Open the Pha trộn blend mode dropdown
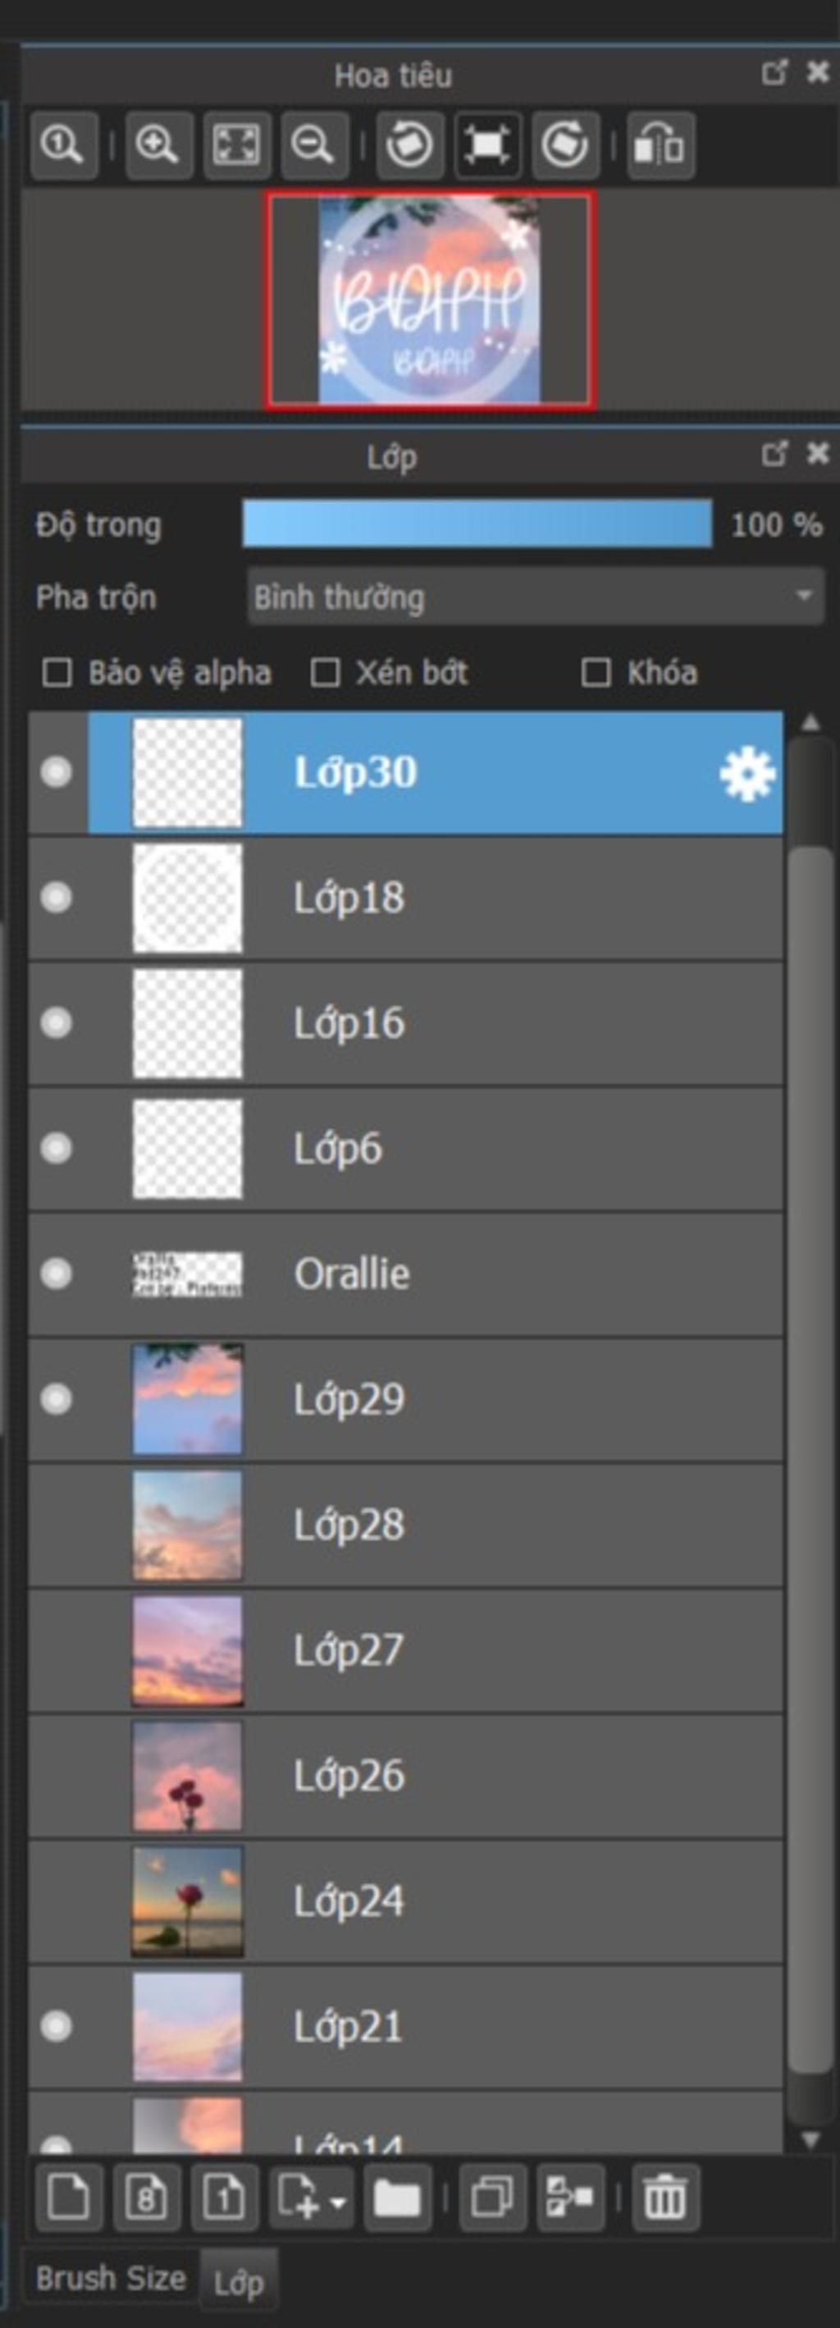This screenshot has width=840, height=2328. pyautogui.click(x=536, y=597)
